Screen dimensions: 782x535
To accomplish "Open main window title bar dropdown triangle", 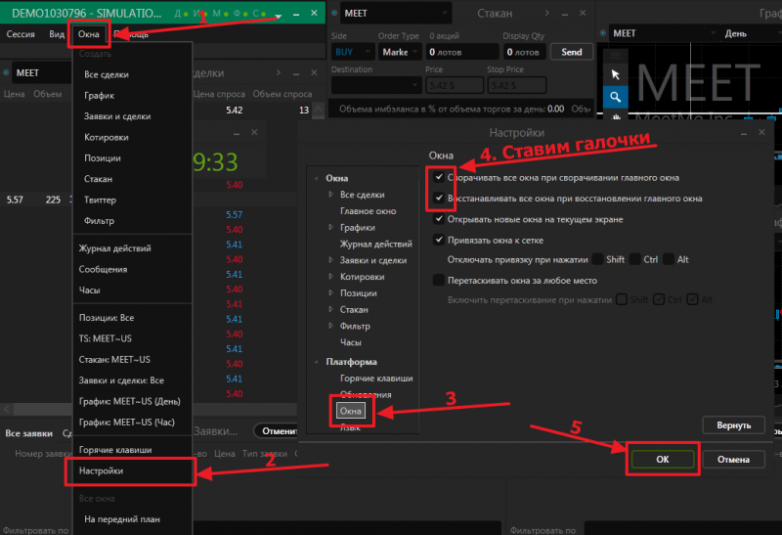I will coord(279,17).
